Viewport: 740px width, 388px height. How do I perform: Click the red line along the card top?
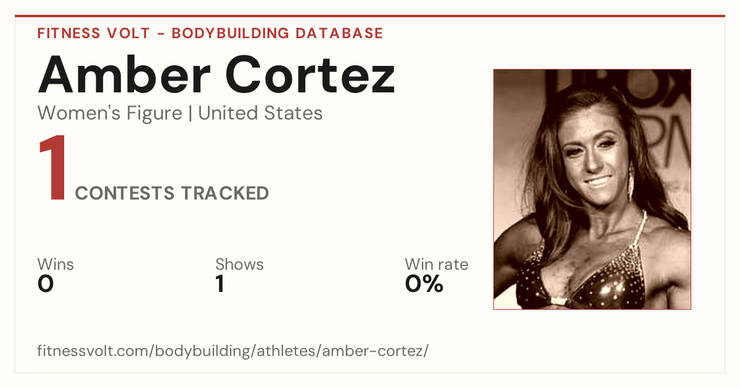(370, 16)
